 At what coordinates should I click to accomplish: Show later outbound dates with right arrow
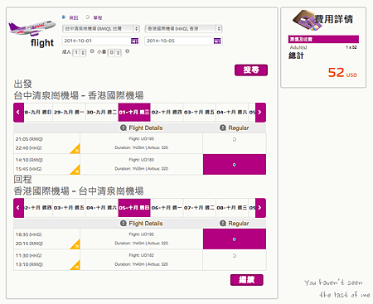(x=260, y=113)
